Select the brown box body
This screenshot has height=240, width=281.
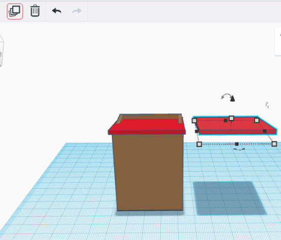(x=149, y=172)
